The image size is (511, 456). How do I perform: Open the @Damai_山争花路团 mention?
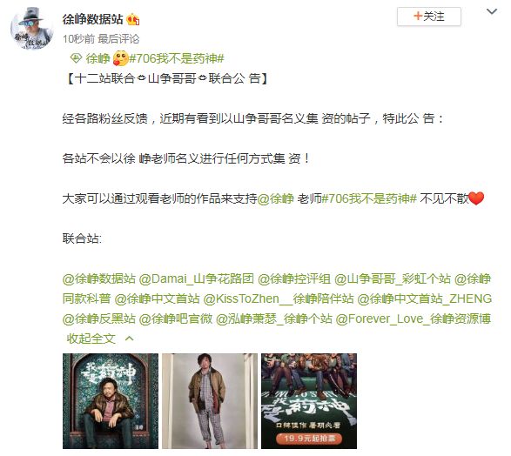(x=196, y=279)
